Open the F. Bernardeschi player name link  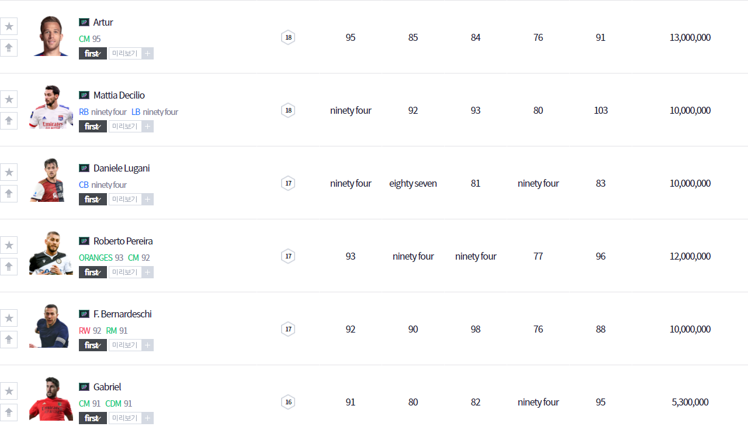[122, 314]
